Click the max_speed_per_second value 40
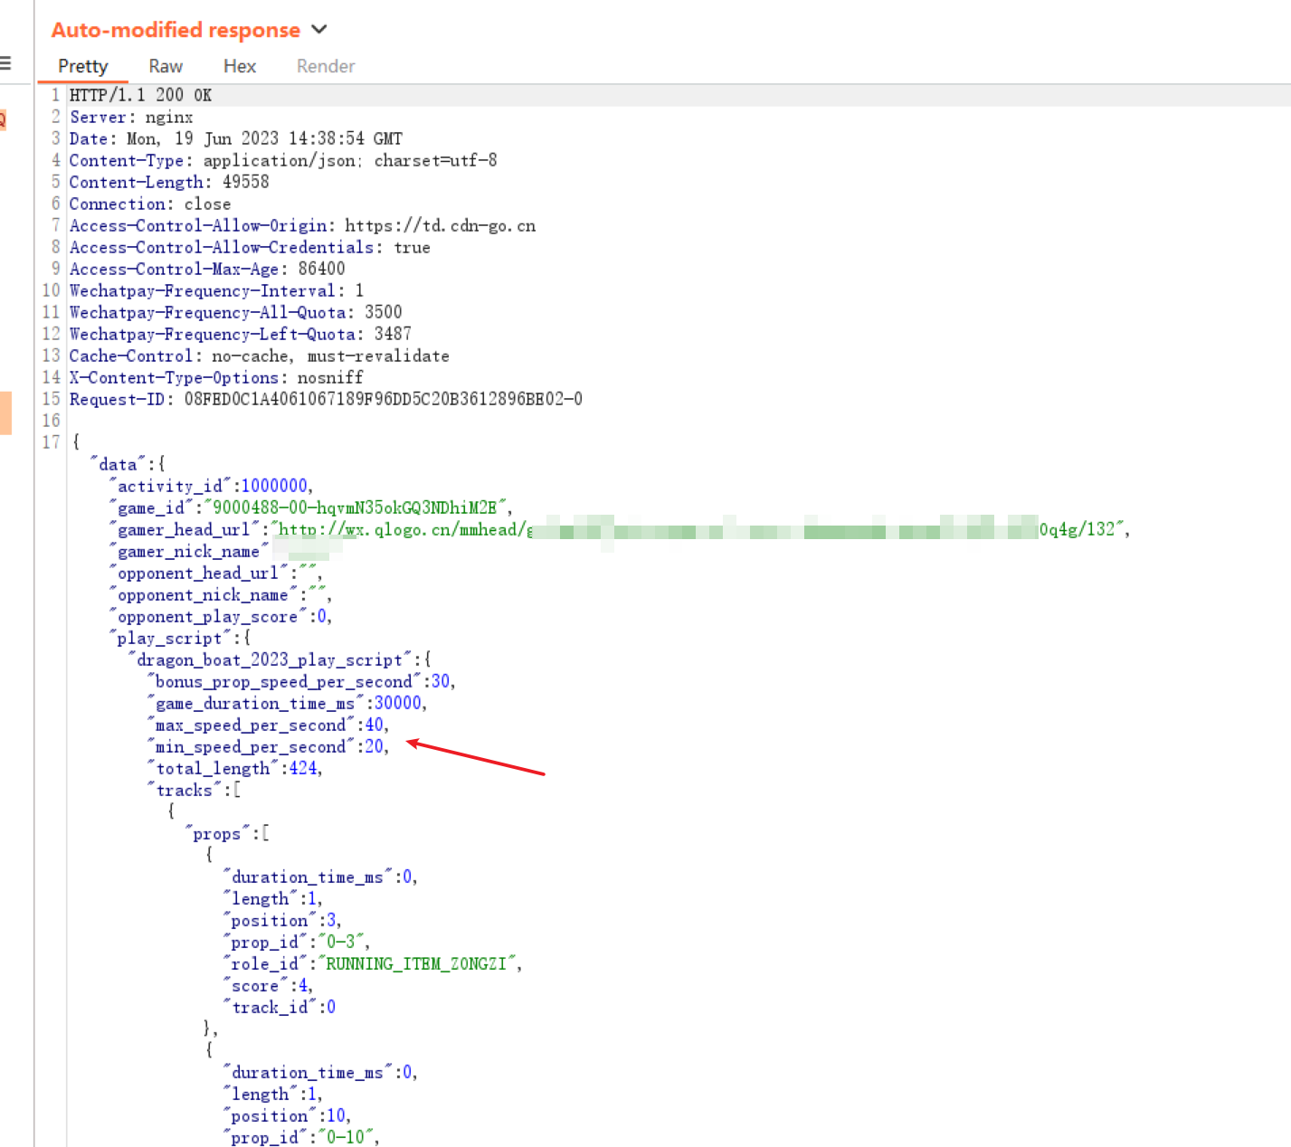Screen dimensions: 1291x1147 [374, 725]
